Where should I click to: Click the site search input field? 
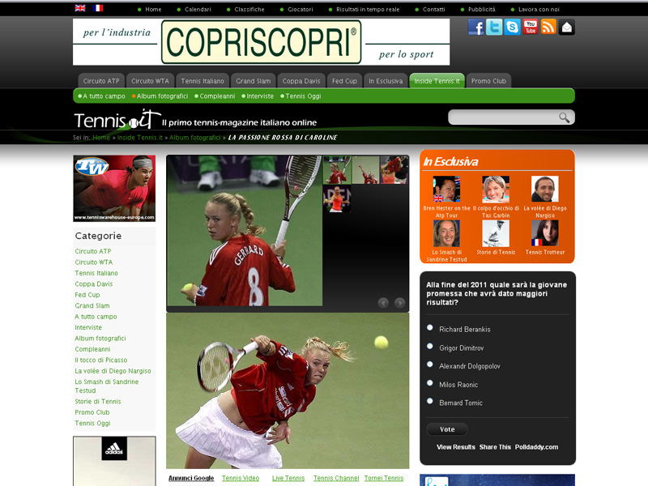point(503,117)
